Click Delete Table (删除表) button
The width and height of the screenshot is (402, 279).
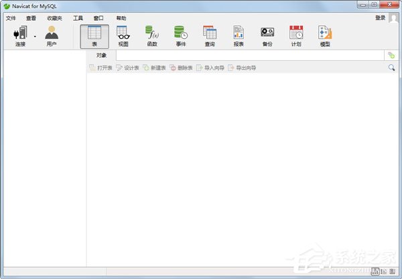click(181, 68)
